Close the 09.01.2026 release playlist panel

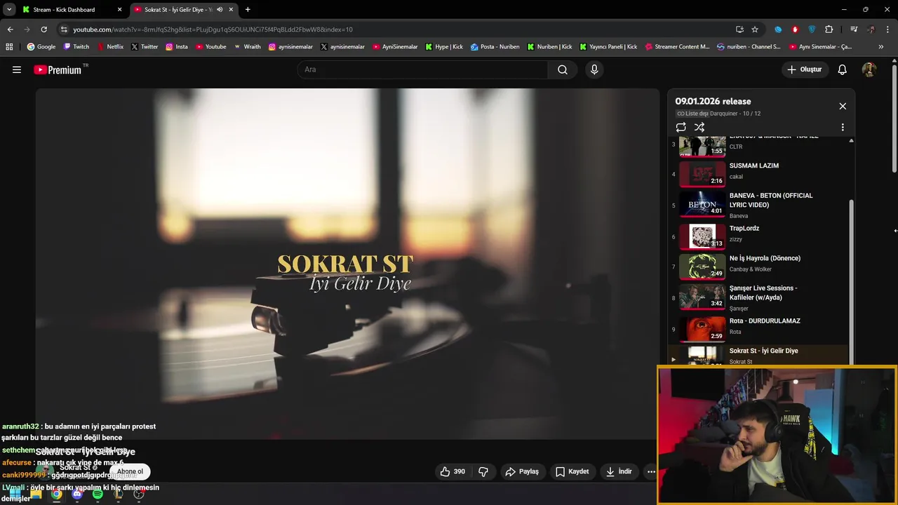pyautogui.click(x=843, y=106)
